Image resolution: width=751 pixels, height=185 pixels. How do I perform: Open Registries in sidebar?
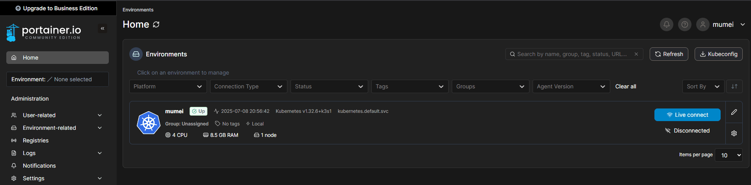58,140
